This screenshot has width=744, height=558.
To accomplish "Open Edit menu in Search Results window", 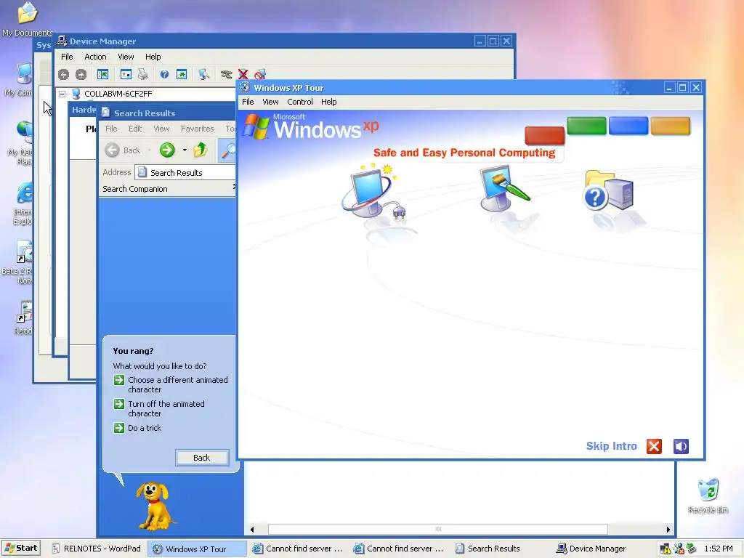I will point(135,129).
